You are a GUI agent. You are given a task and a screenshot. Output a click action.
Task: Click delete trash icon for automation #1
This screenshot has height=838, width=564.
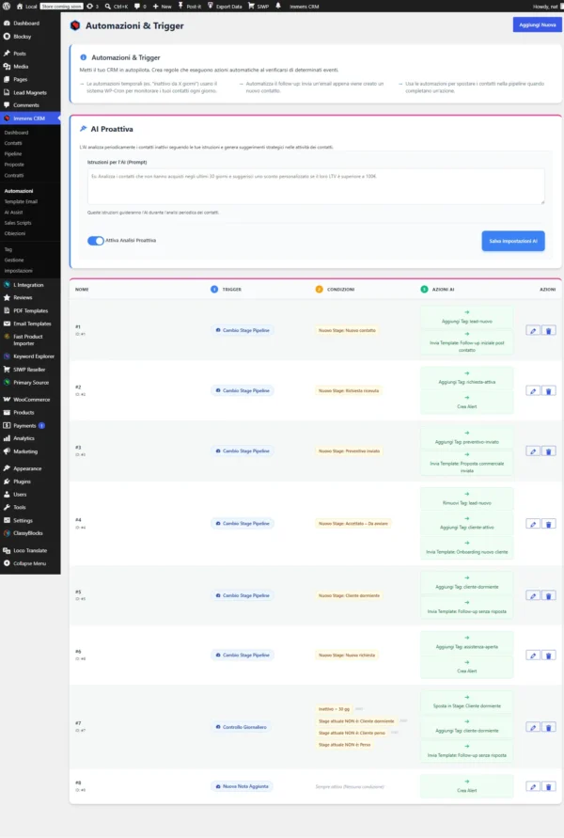[x=549, y=330]
